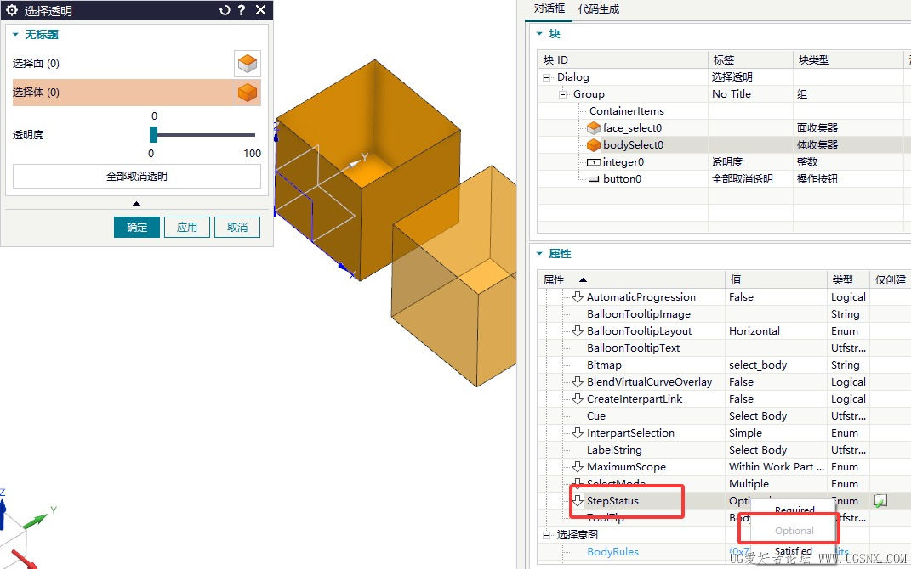Viewport: 911px width, 569px height.
Task: Click the face select cube icon for 选择面
Action: click(248, 63)
